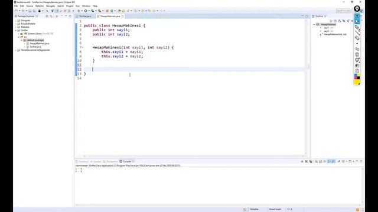Select the HesapMakinesi.java editor tab
Screen dimensions: 378x212
(x=110, y=16)
